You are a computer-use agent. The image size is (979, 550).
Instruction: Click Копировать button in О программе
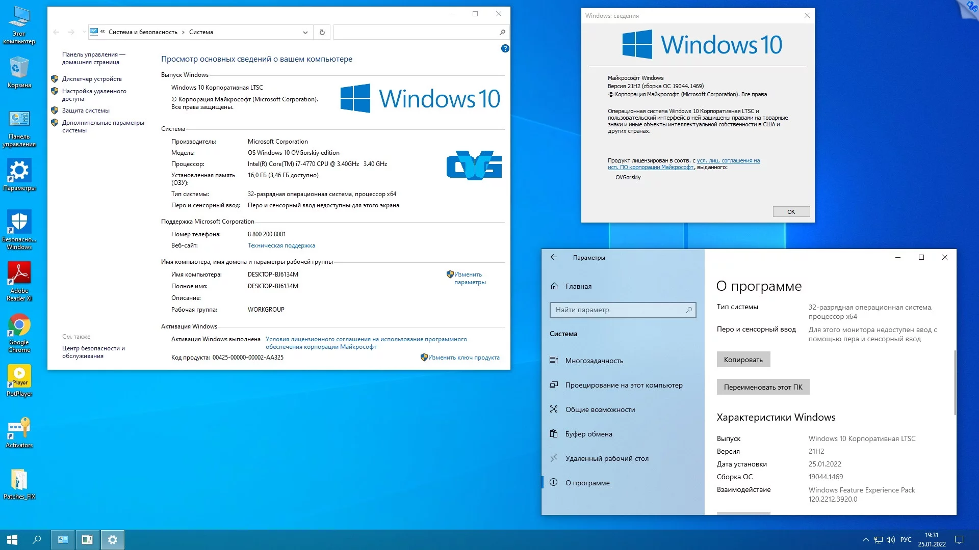[743, 359]
